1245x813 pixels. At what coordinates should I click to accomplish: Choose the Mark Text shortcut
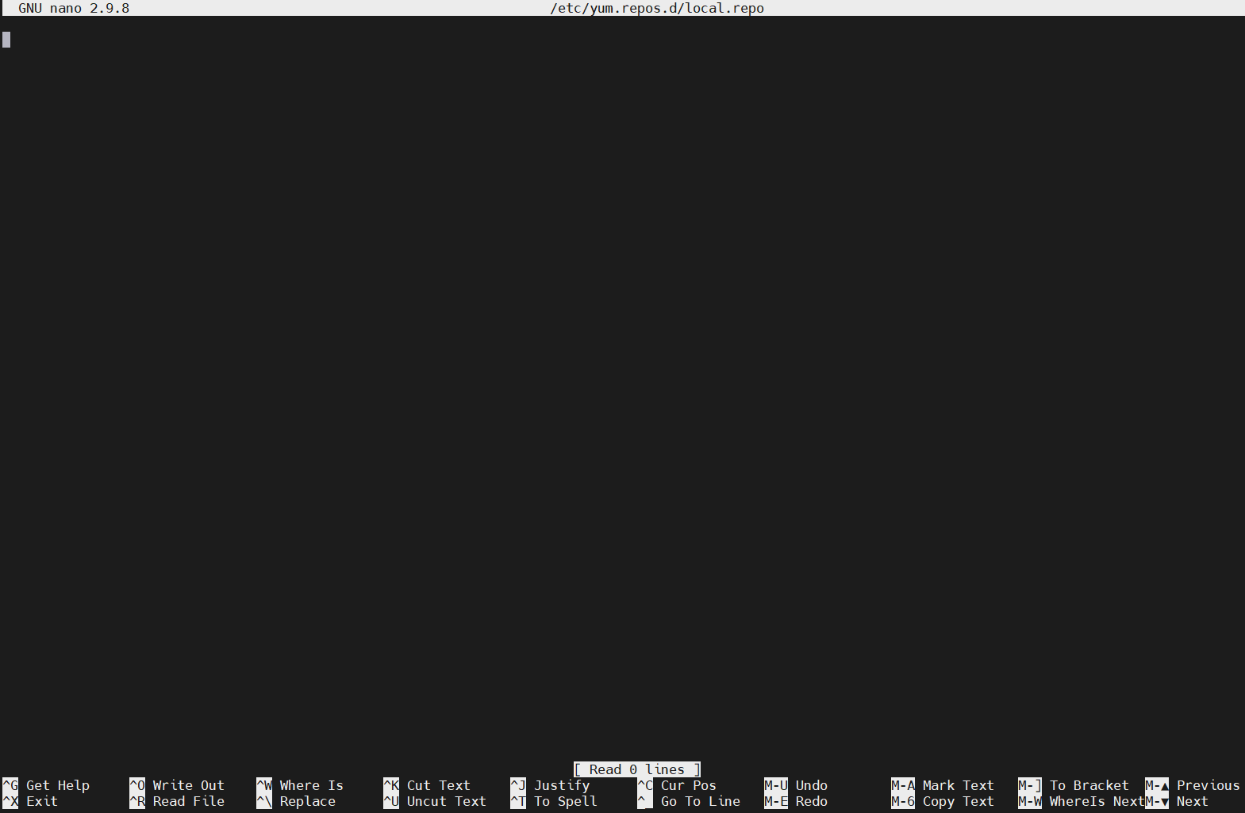[959, 785]
